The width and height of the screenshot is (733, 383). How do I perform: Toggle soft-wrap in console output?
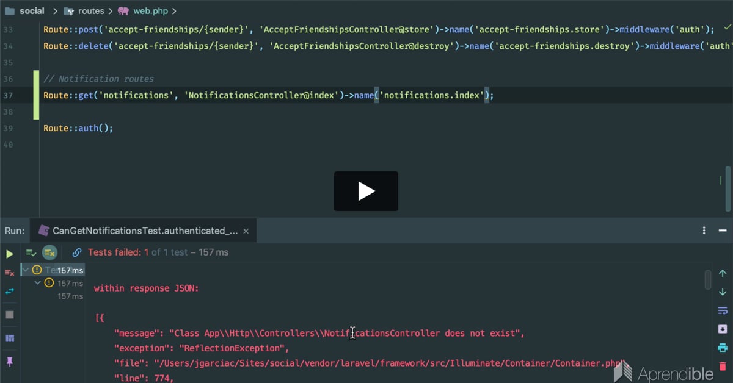tap(723, 310)
